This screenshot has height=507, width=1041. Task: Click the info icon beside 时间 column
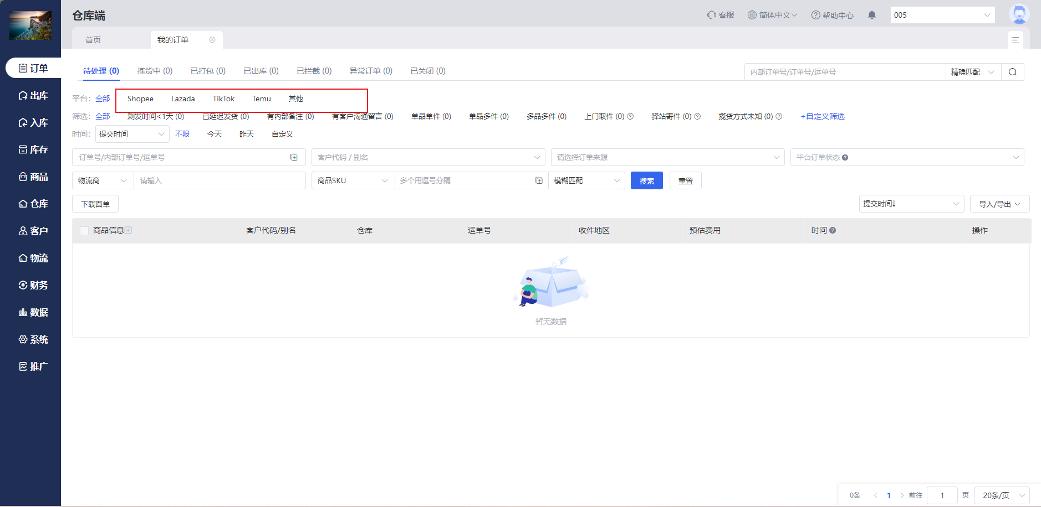(x=833, y=230)
